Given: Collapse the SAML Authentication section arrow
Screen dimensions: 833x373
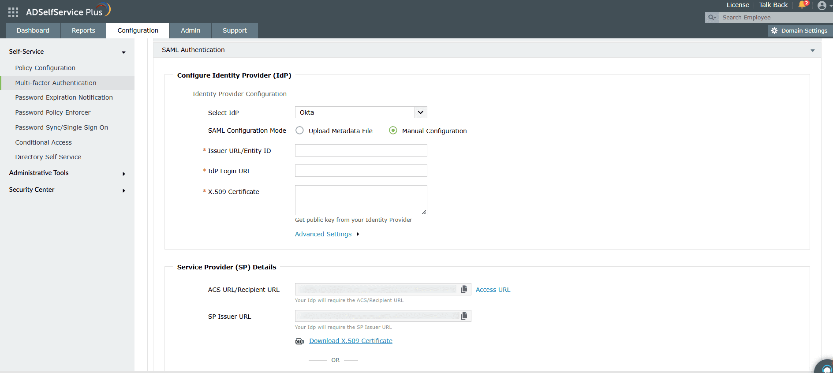Looking at the screenshot, I should (813, 50).
